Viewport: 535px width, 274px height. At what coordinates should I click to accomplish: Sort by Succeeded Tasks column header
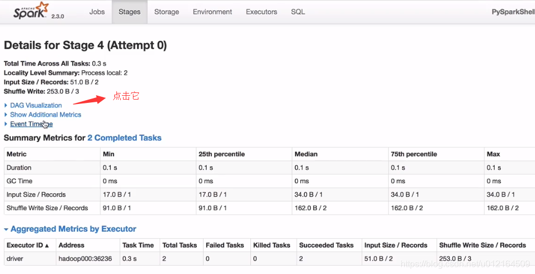pos(326,245)
